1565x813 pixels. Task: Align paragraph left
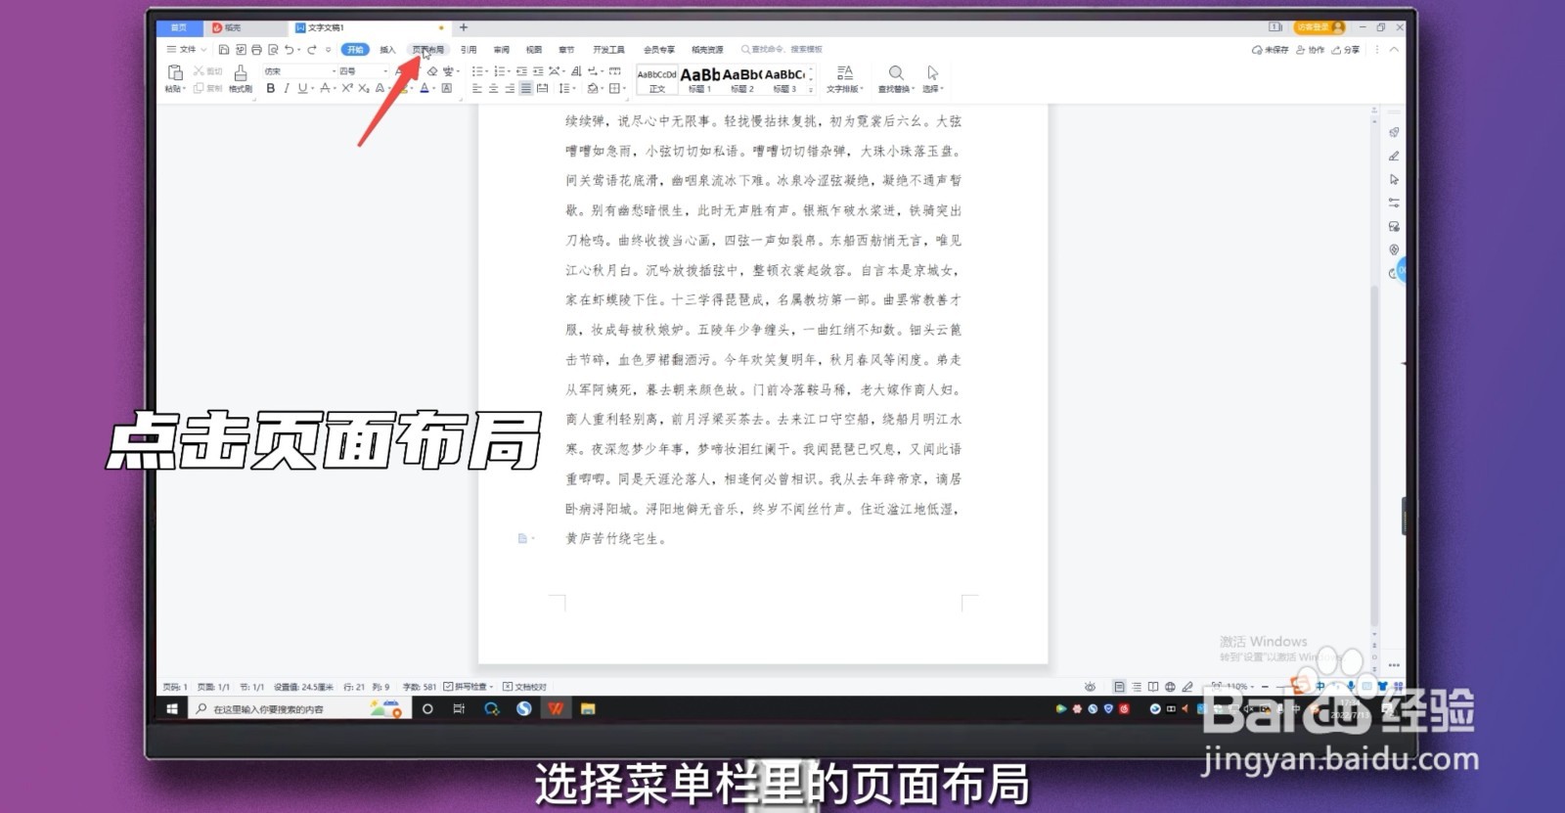[476, 88]
